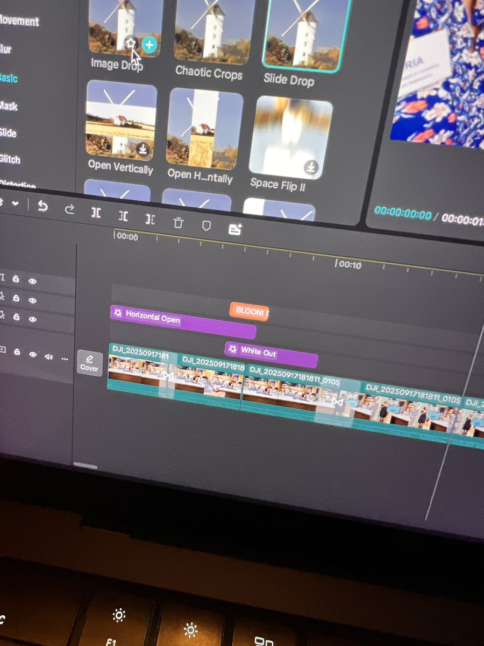Click the trash icon to delete selected clip
The width and height of the screenshot is (484, 646).
[x=177, y=222]
